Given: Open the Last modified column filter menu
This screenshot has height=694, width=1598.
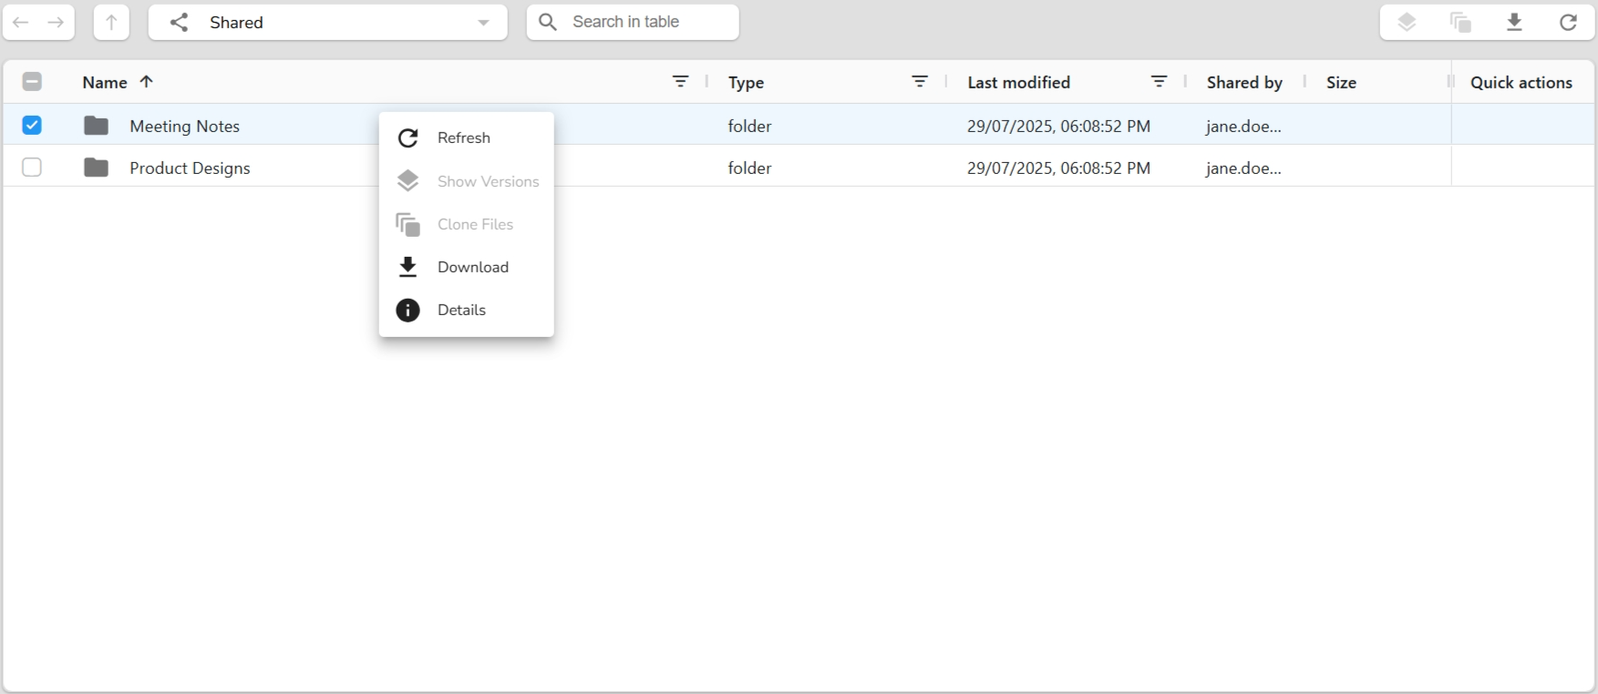Looking at the screenshot, I should [1159, 81].
